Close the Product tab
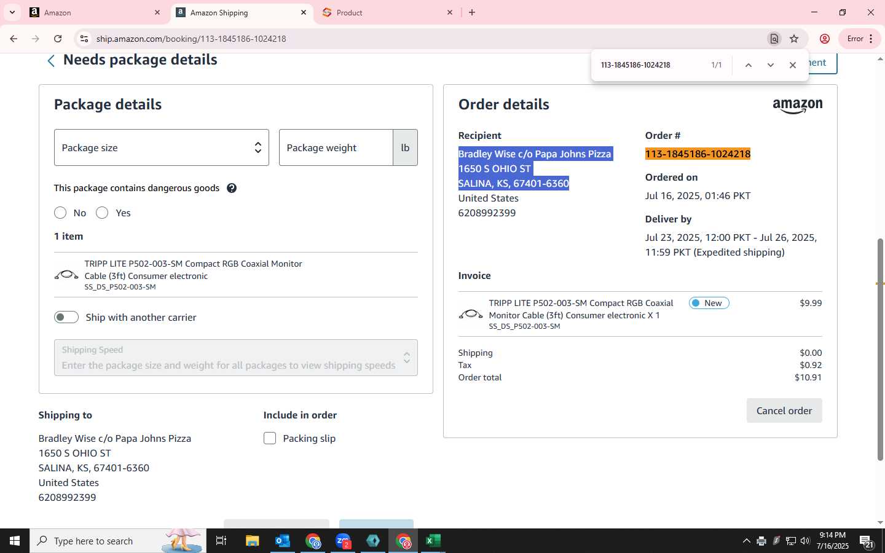885x553 pixels. coord(449,12)
